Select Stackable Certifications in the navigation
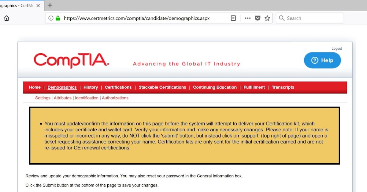This screenshot has width=367, height=192. pyautogui.click(x=162, y=87)
